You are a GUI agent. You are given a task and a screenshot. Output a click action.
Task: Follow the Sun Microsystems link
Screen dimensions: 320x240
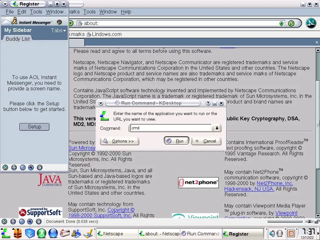point(82,148)
